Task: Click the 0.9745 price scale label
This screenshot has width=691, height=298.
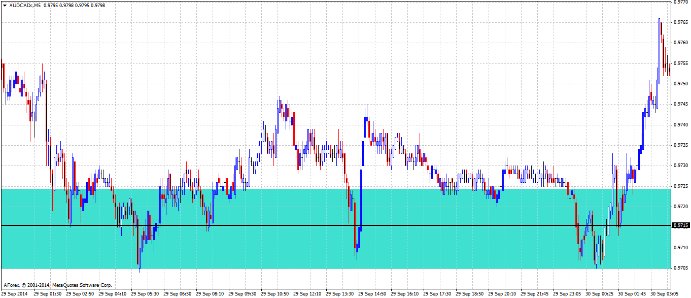Action: 680,104
